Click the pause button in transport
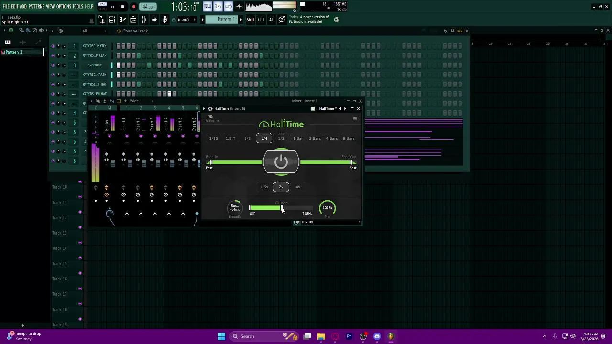 click(x=112, y=7)
